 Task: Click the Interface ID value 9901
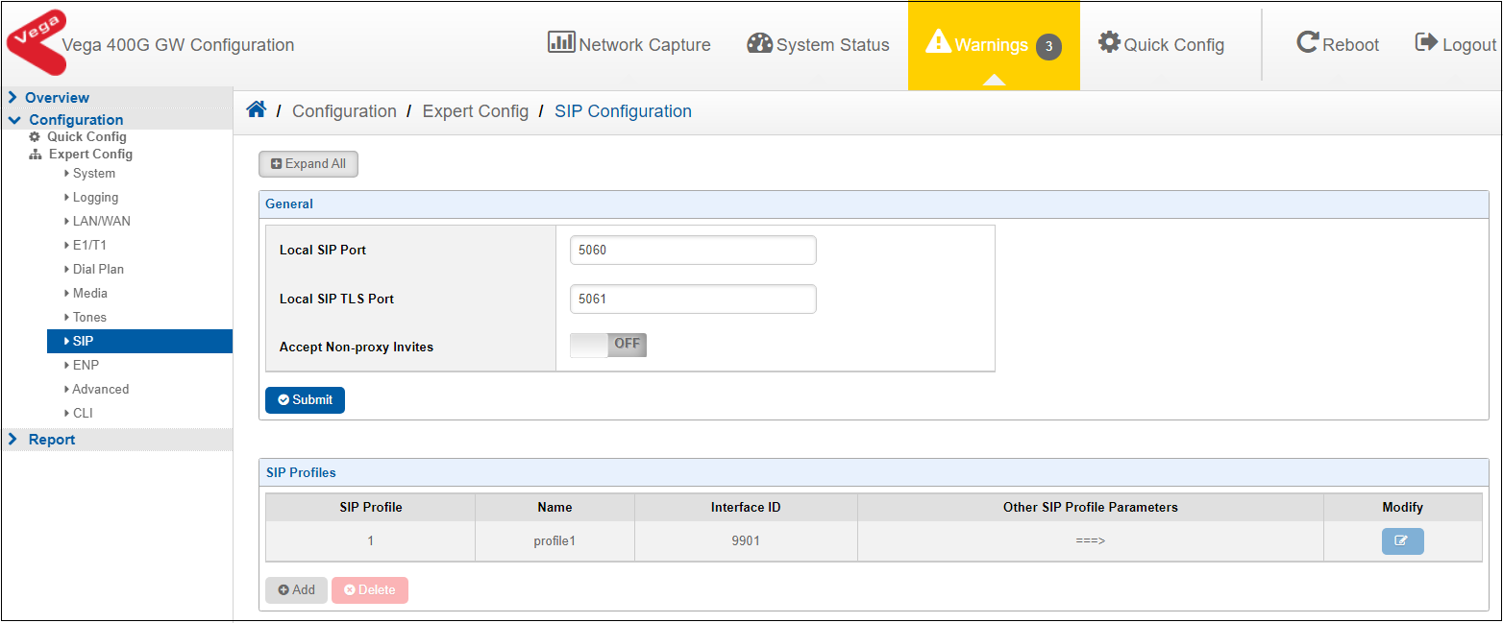pos(746,541)
